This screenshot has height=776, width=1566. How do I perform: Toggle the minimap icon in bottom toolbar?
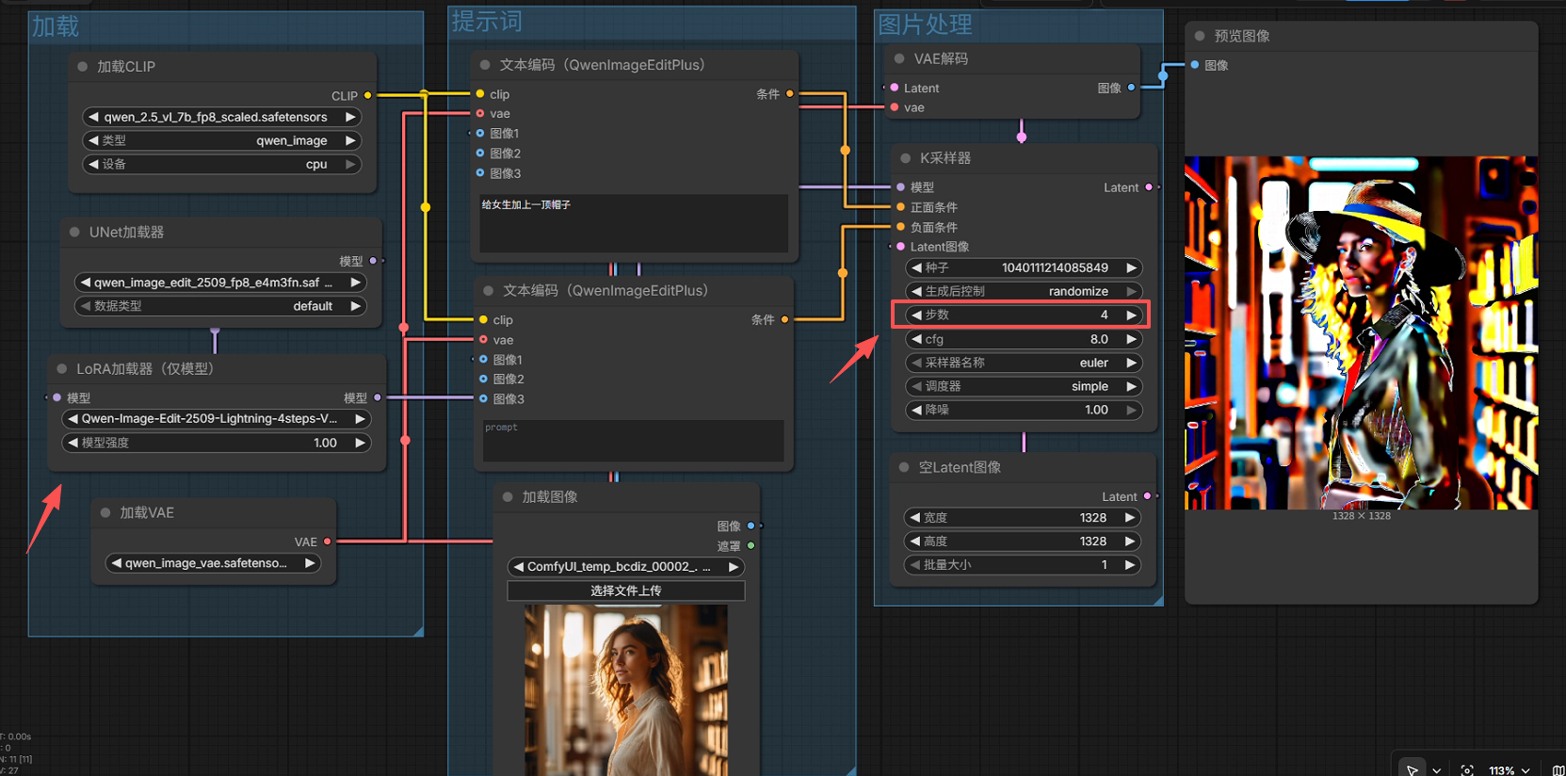pos(1558,769)
